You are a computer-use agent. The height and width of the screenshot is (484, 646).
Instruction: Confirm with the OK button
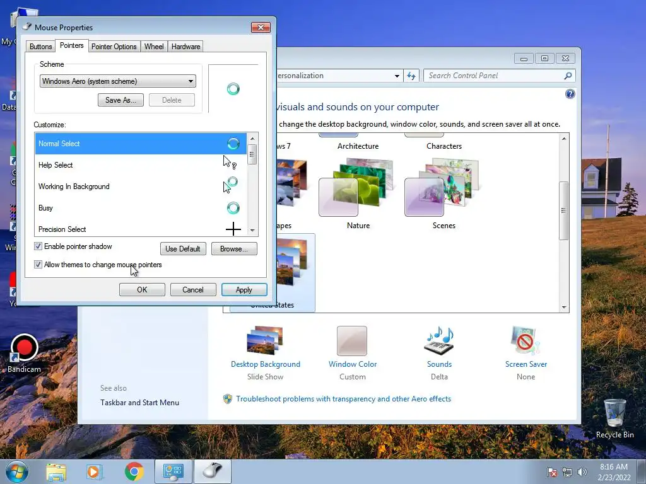point(142,290)
